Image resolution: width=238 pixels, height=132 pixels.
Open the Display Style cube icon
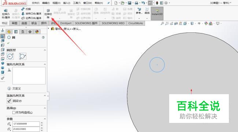tap(192, 24)
